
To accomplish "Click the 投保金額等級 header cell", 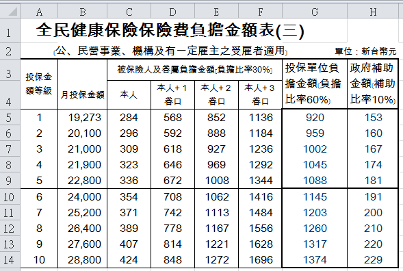I will [x=39, y=83].
